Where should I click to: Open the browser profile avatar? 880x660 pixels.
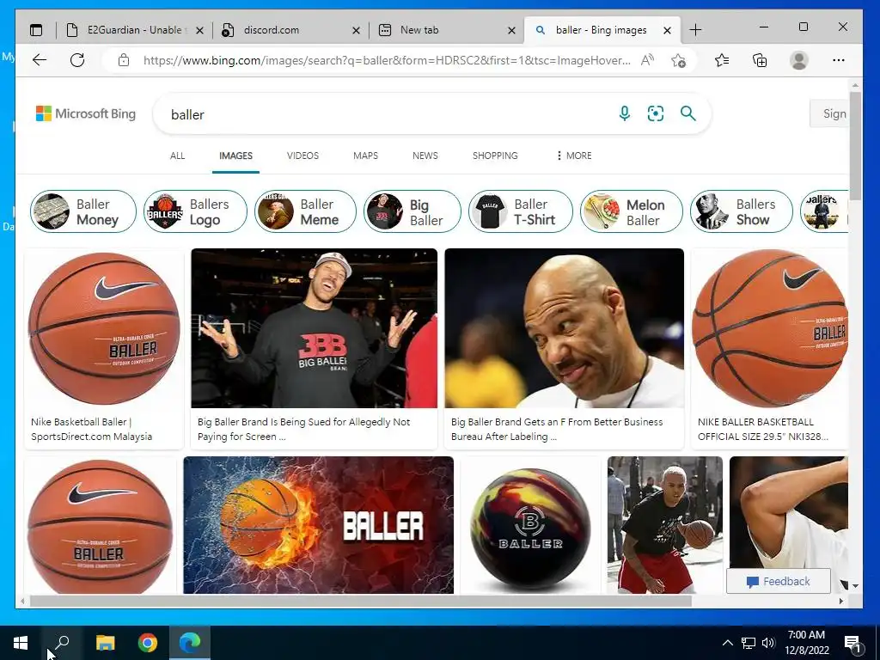(798, 60)
